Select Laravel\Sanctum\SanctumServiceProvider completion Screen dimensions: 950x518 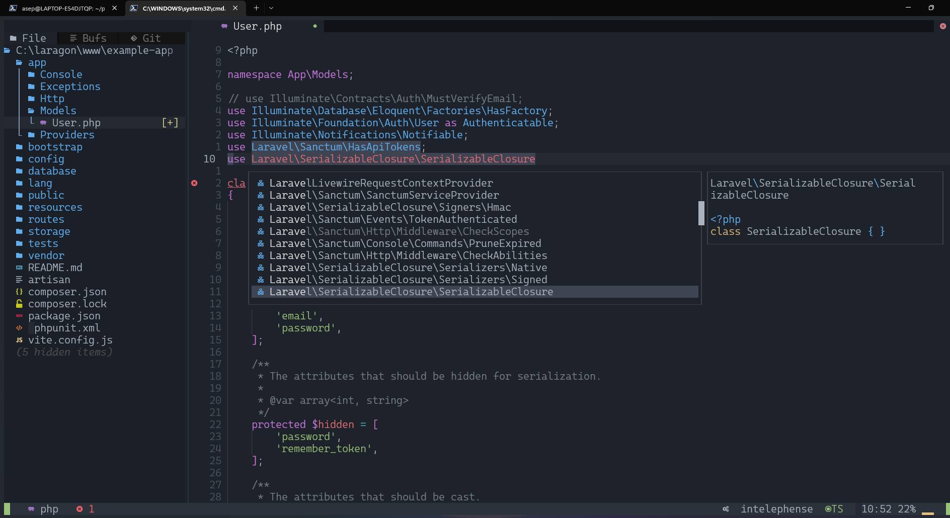pyautogui.click(x=475, y=195)
